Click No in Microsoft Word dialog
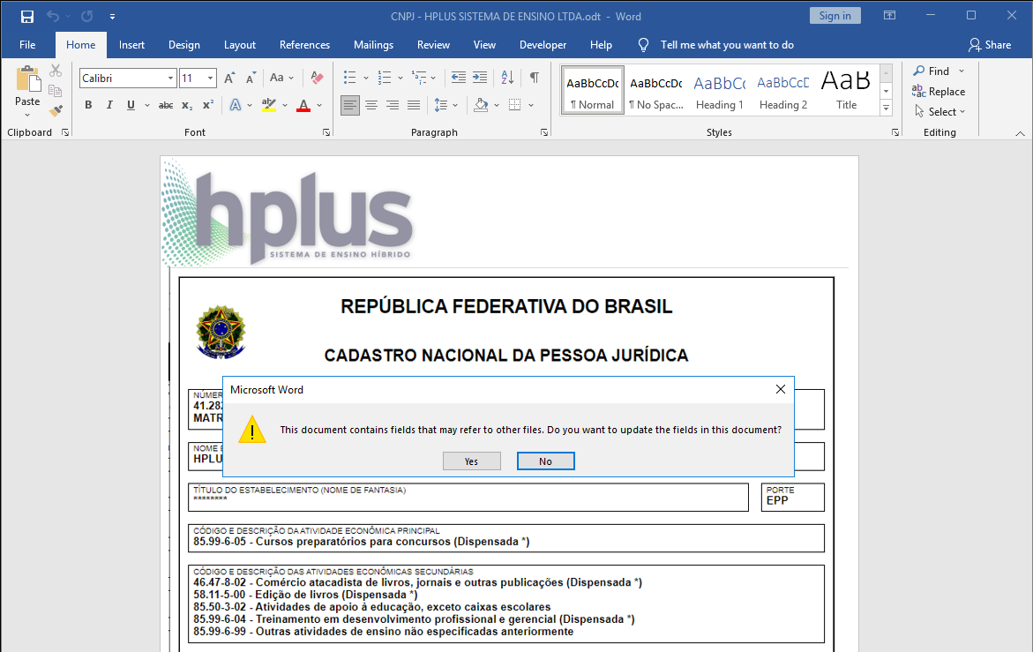Image resolution: width=1033 pixels, height=652 pixels. [545, 461]
